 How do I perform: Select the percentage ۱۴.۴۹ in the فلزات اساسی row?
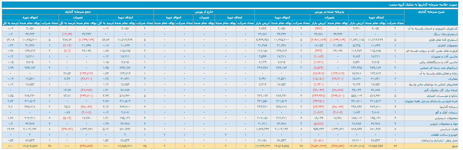(10, 129)
